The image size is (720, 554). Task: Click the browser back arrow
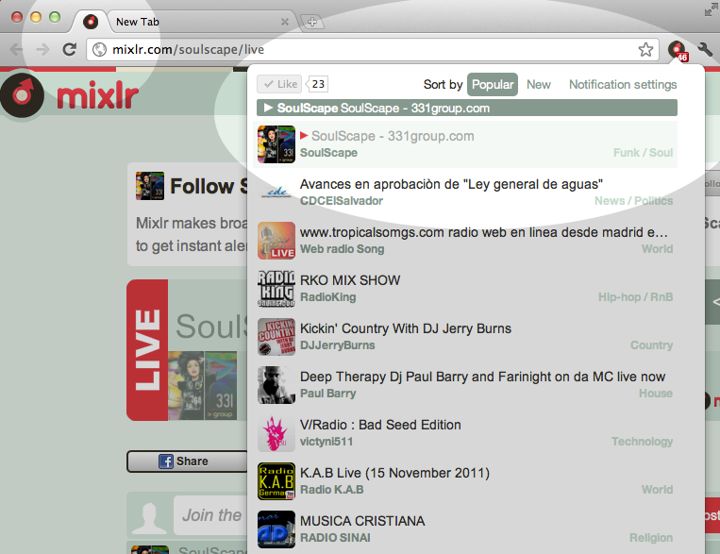pyautogui.click(x=17, y=50)
